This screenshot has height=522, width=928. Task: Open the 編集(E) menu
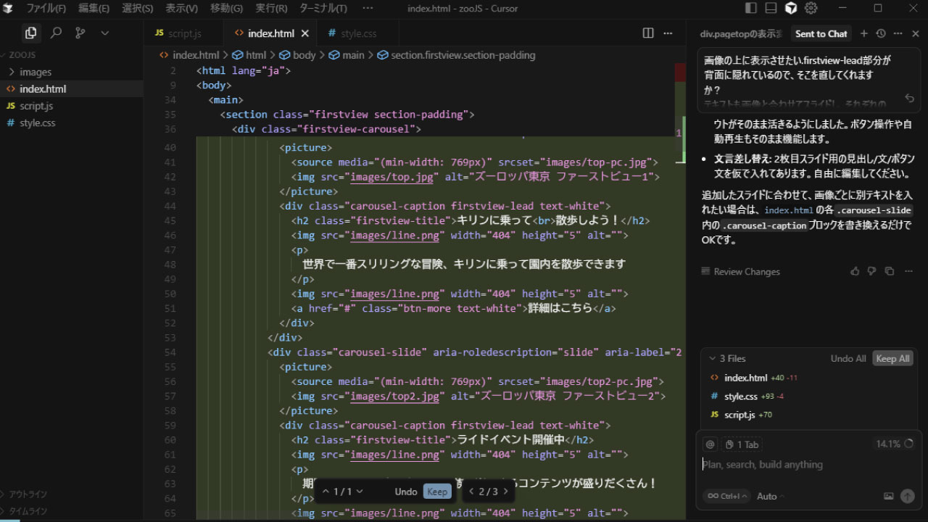coord(94,8)
